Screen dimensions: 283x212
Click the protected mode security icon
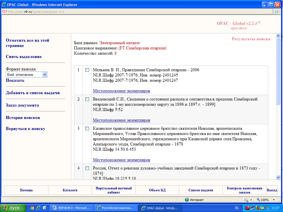click(x=246, y=200)
